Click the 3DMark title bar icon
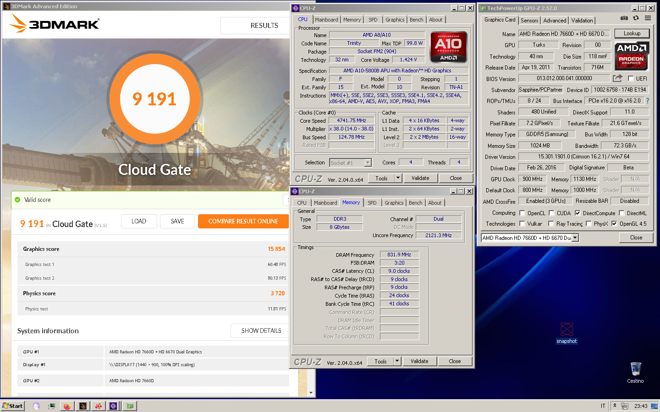This screenshot has width=660, height=412. coord(6,6)
